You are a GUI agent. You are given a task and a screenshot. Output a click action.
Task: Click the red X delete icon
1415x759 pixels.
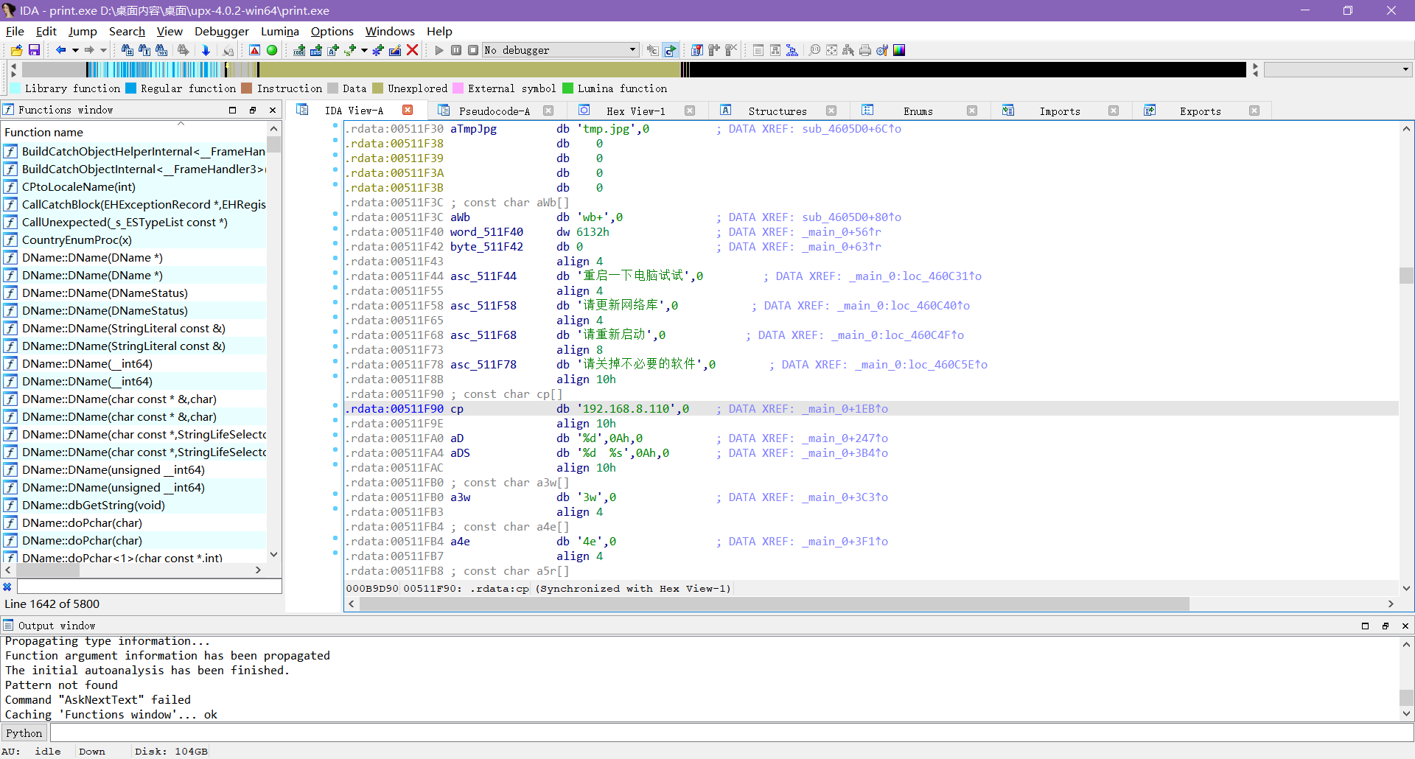(413, 50)
